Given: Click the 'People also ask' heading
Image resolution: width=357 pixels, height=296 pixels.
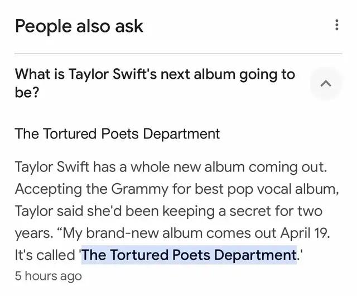Looking at the screenshot, I should (79, 26).
